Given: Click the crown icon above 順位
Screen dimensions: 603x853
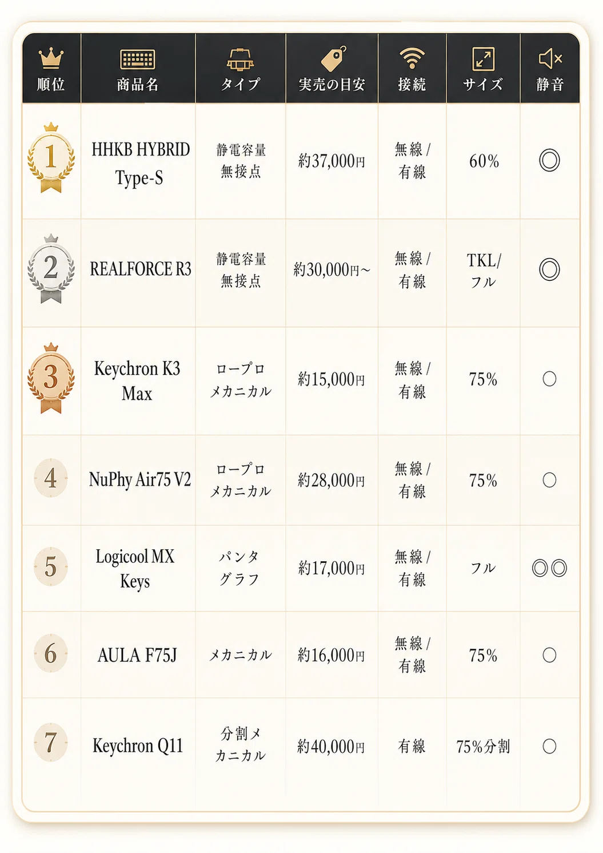Looking at the screenshot, I should pos(51,58).
